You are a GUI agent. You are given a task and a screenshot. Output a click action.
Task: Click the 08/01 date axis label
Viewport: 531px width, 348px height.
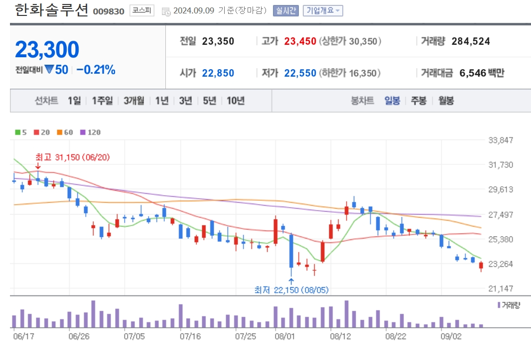[x=285, y=336]
